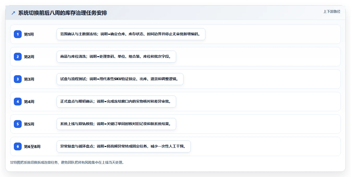Image resolution: width=351 pixels, height=177 pixels.
Task: Click the 第3周 label
Action: point(29,79)
